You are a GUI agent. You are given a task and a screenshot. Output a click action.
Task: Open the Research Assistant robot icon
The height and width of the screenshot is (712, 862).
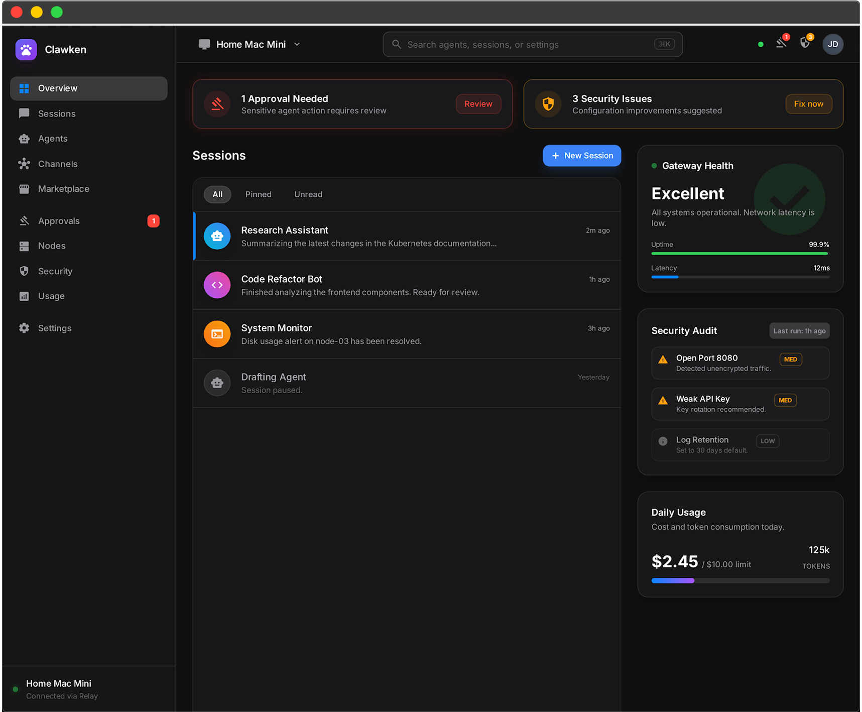coord(217,236)
